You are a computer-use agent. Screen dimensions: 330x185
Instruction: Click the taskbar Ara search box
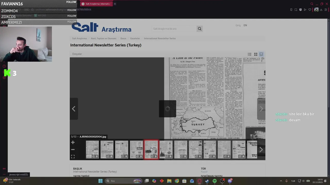pos(124,181)
